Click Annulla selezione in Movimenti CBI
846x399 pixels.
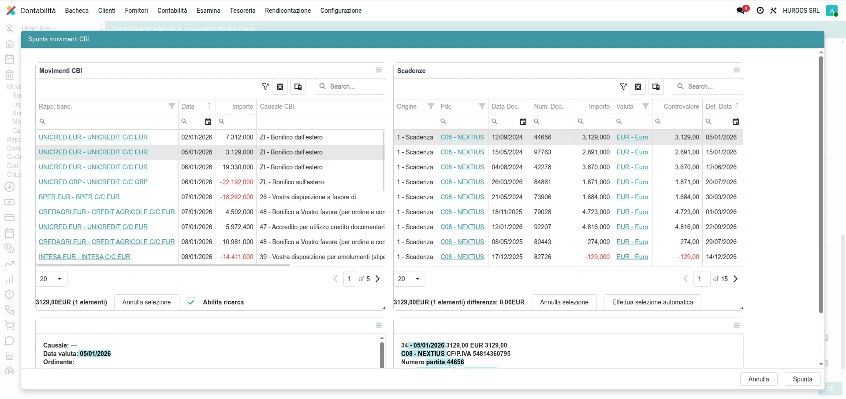click(x=146, y=302)
